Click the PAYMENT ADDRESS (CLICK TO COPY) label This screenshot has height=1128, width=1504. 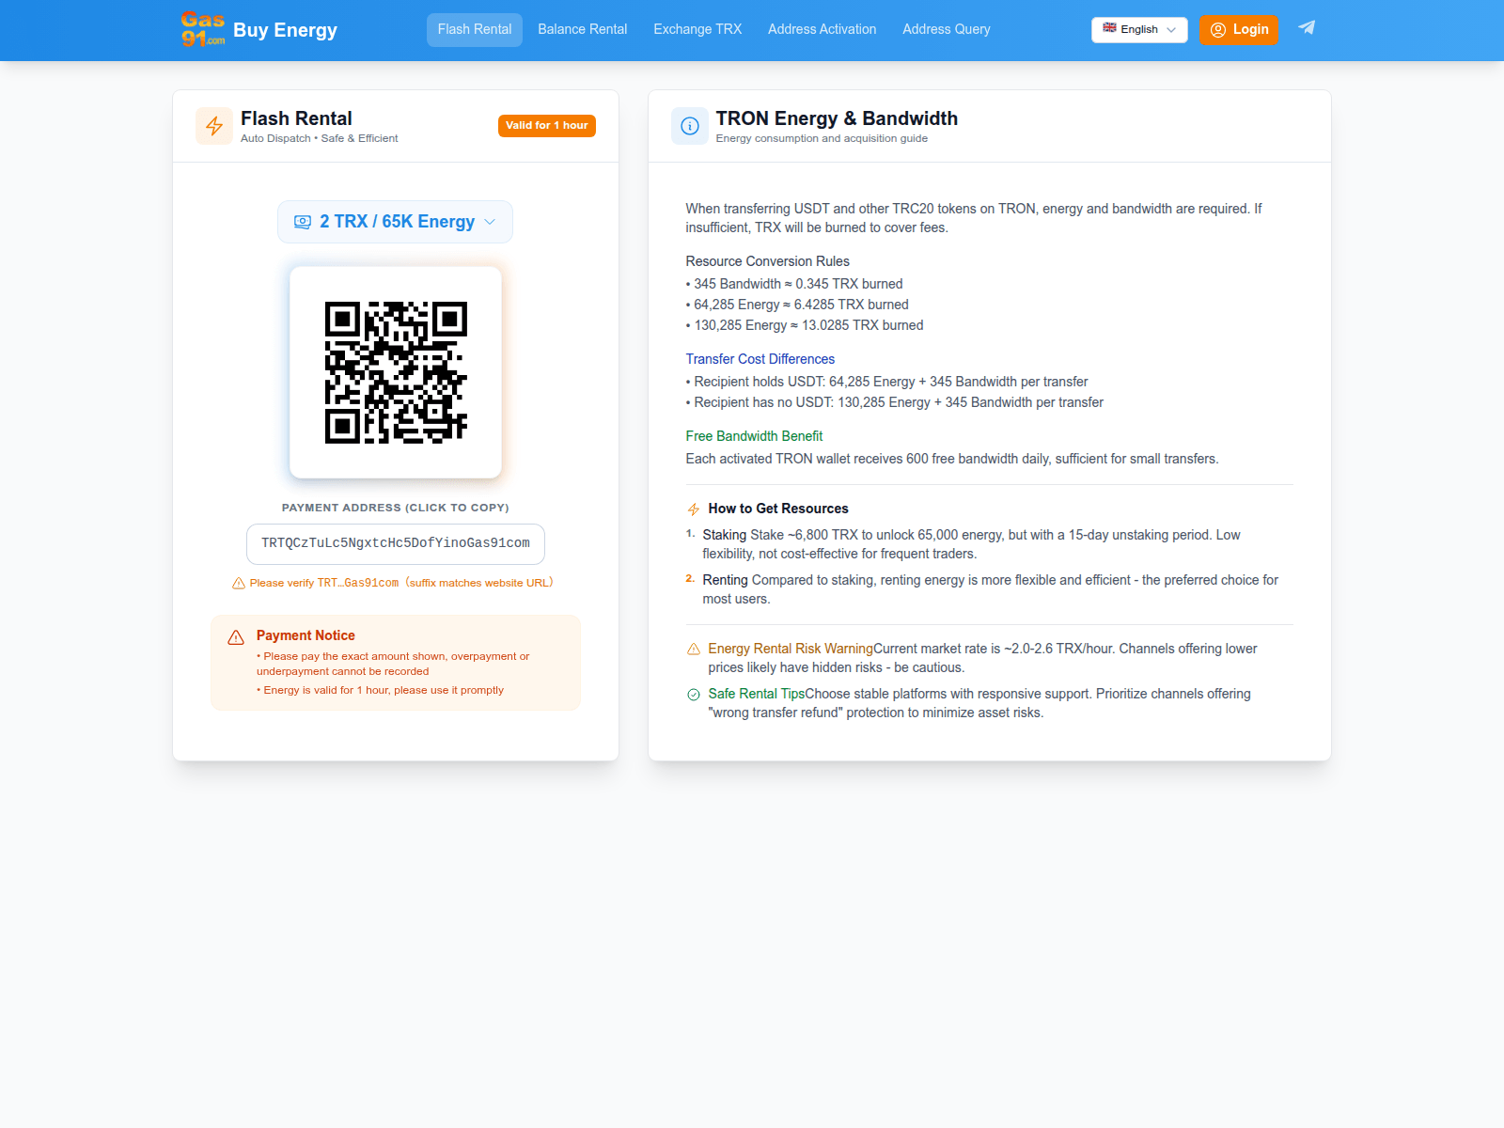[x=396, y=508]
